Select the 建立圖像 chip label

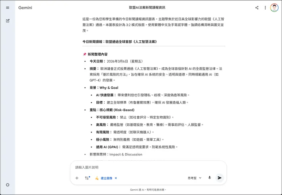(106, 178)
